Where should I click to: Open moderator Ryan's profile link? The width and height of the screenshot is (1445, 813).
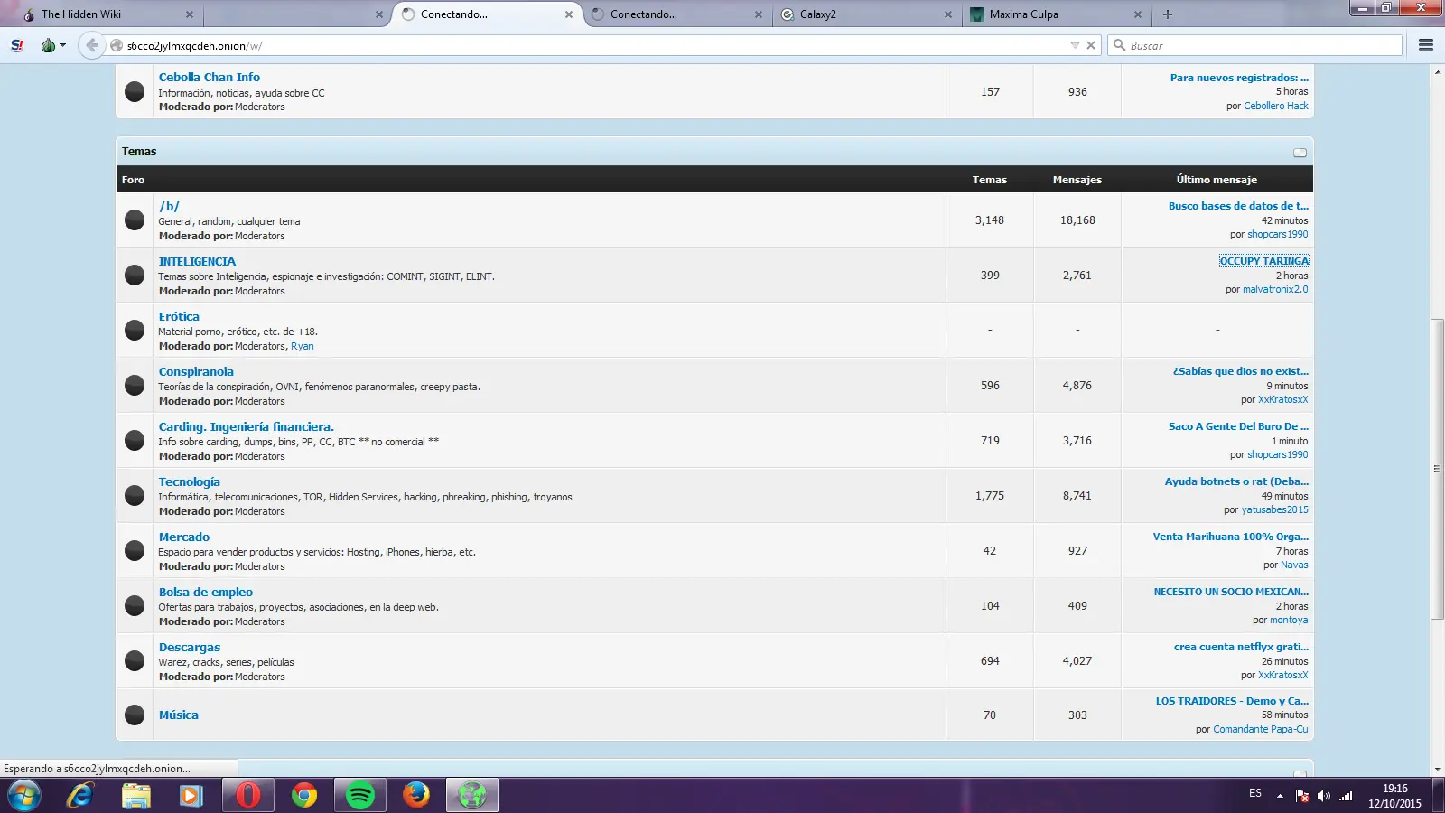(303, 346)
